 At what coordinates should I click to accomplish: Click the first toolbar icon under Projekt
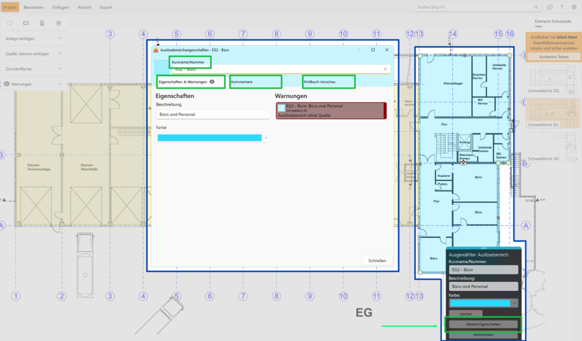coord(9,23)
